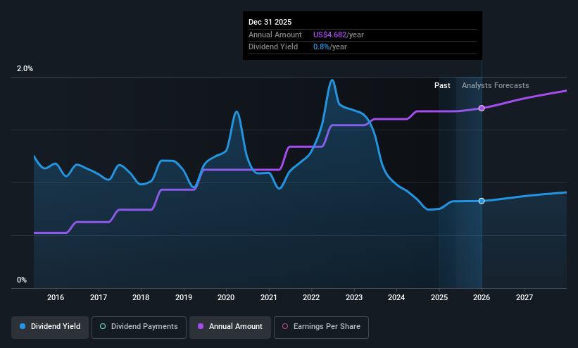Viewport: 578px width, 348px height.
Task: Select the blue Dividend Yield data point marker
Action: tap(482, 201)
